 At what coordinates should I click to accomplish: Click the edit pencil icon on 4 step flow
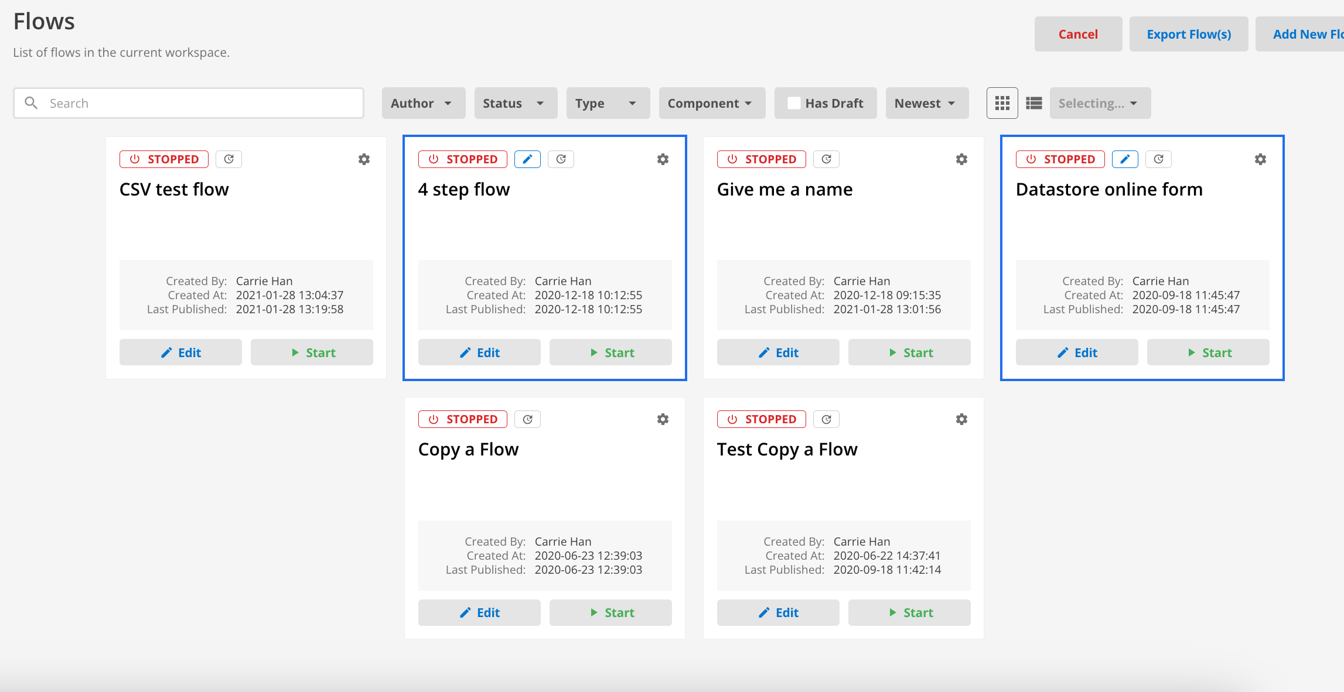[x=527, y=159]
